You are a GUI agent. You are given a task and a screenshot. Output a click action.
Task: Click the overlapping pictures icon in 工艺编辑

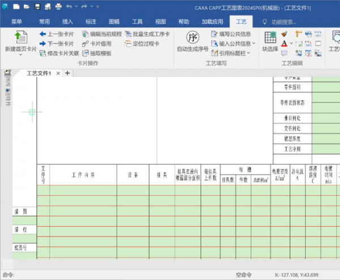(318, 53)
